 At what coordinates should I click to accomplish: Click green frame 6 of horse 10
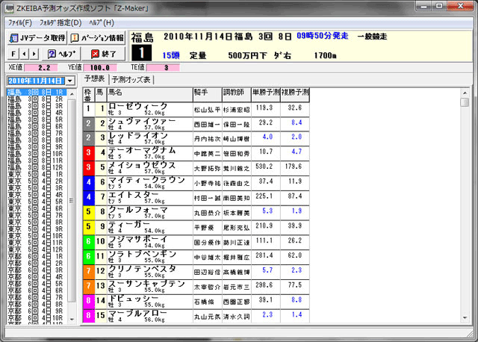pyautogui.click(x=88, y=241)
